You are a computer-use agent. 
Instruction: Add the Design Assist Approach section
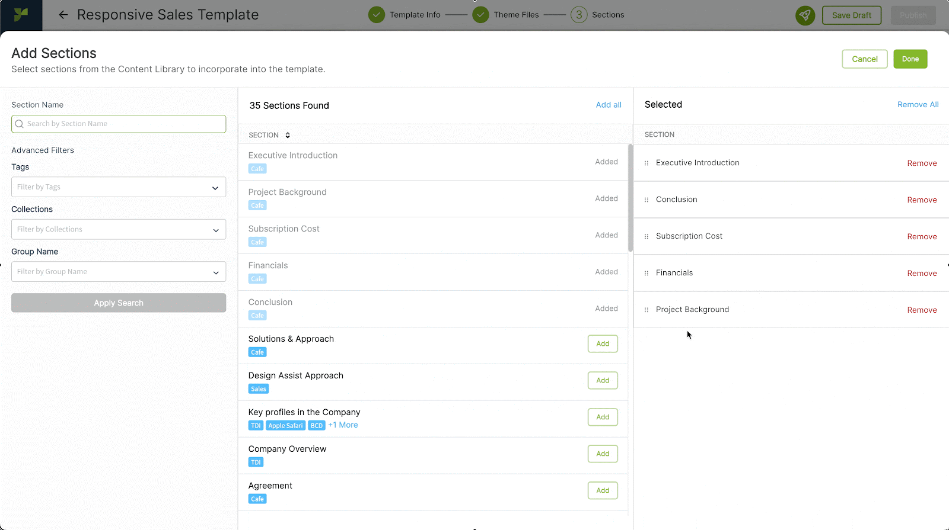[x=603, y=381]
